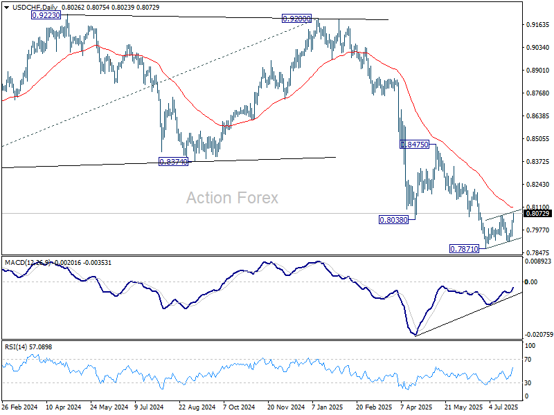Image resolution: width=554 pixels, height=415 pixels.
Task: Select the 0.80380 price label
Action: [396, 220]
